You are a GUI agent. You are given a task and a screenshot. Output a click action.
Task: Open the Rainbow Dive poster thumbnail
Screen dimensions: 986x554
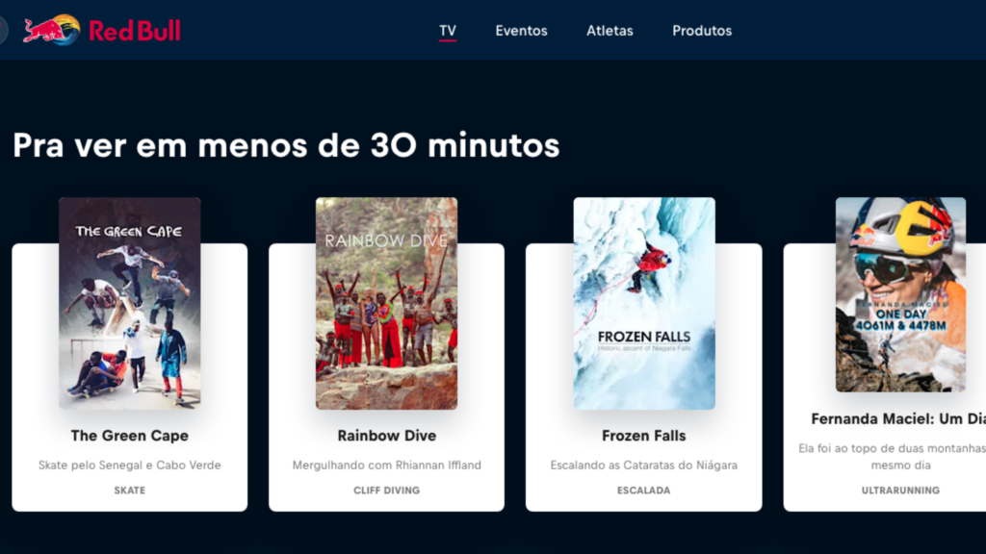click(x=387, y=303)
